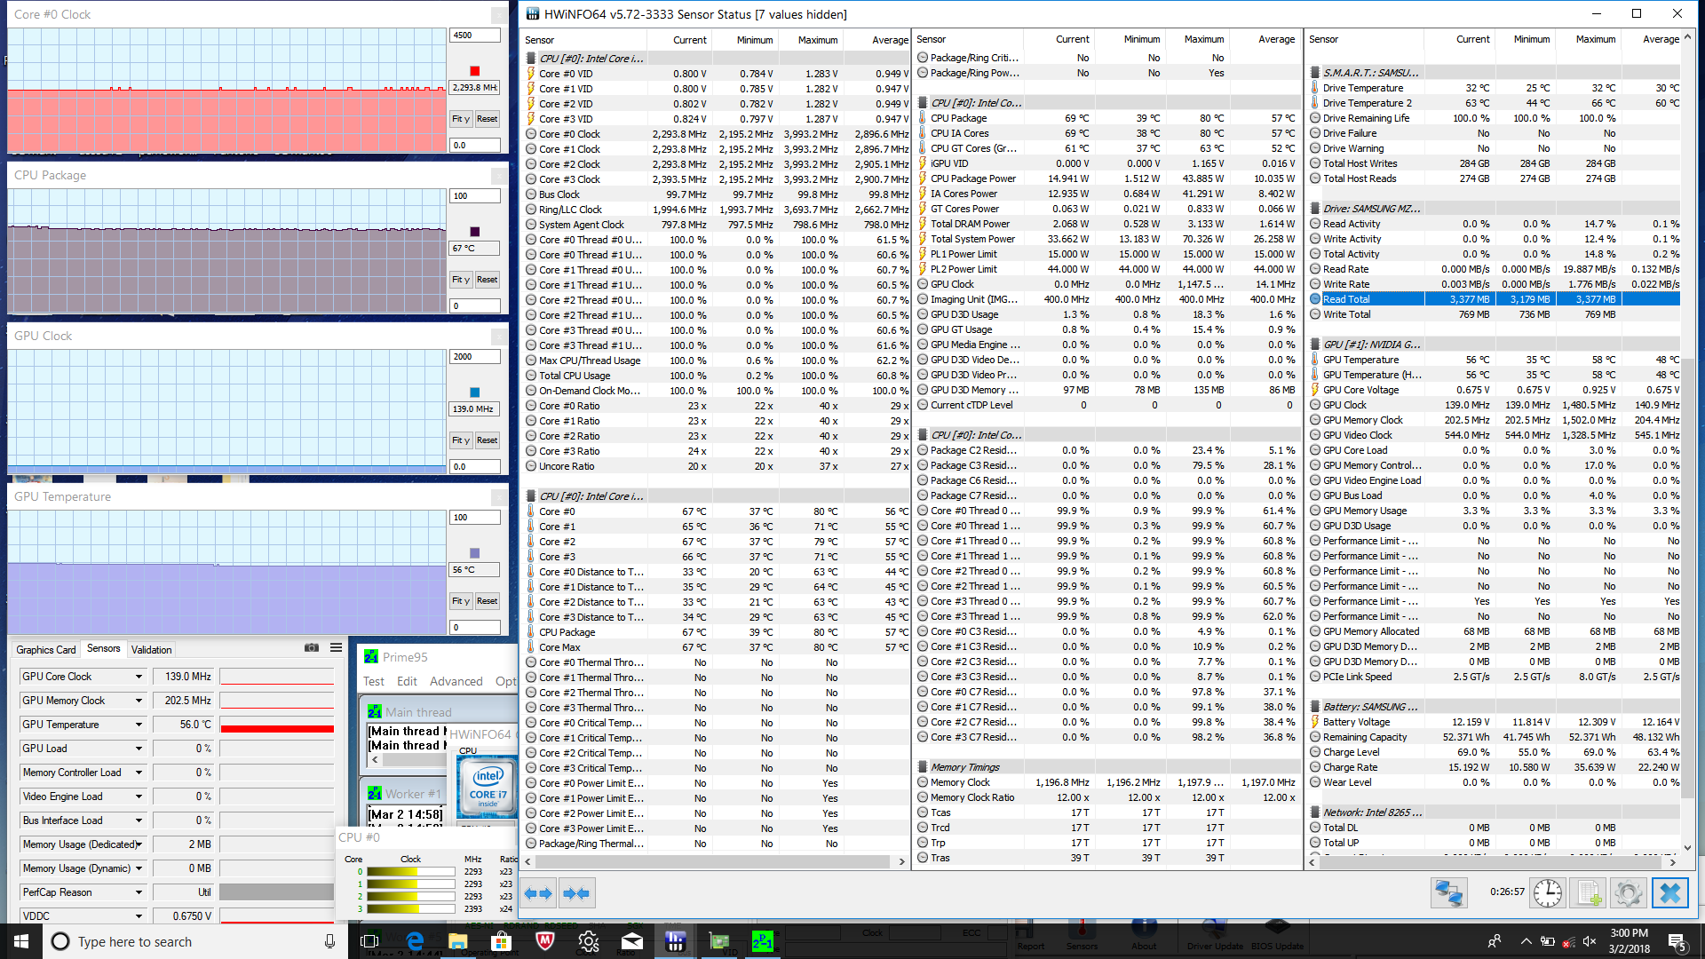
Task: Select the Total CPU Usage row
Action: point(716,376)
